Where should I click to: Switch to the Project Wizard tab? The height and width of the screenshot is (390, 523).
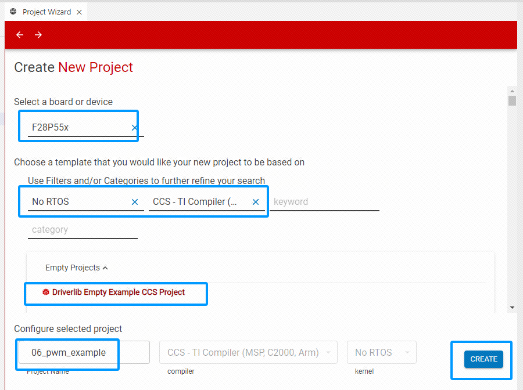(x=46, y=12)
